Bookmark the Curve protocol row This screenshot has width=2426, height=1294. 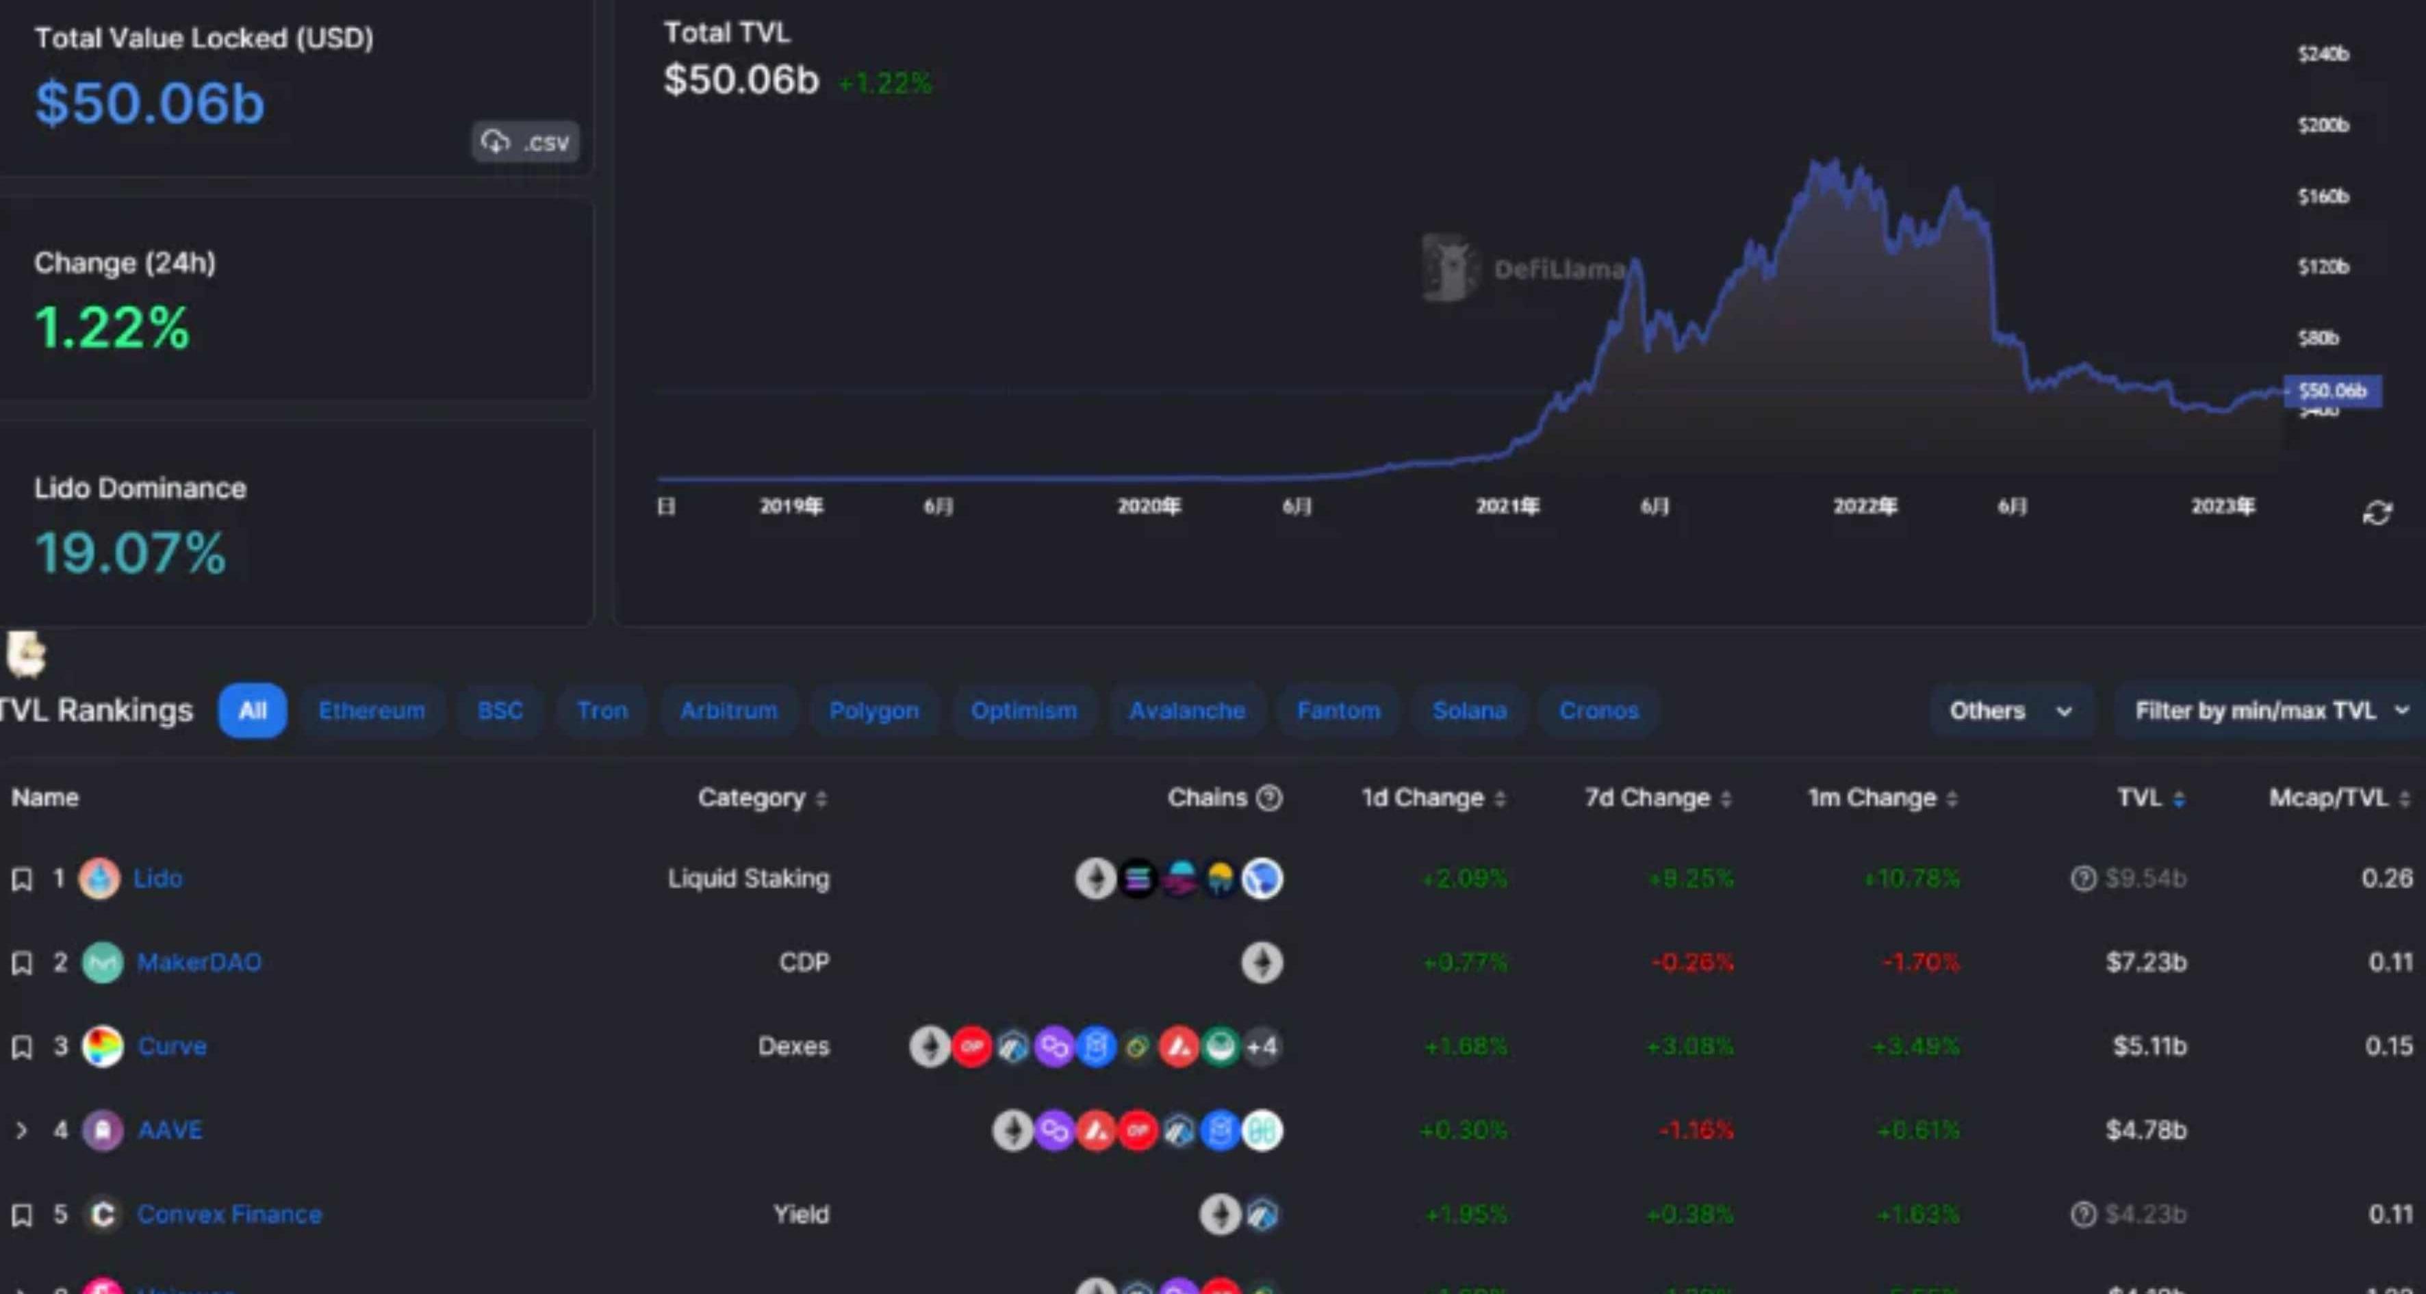tap(22, 1046)
